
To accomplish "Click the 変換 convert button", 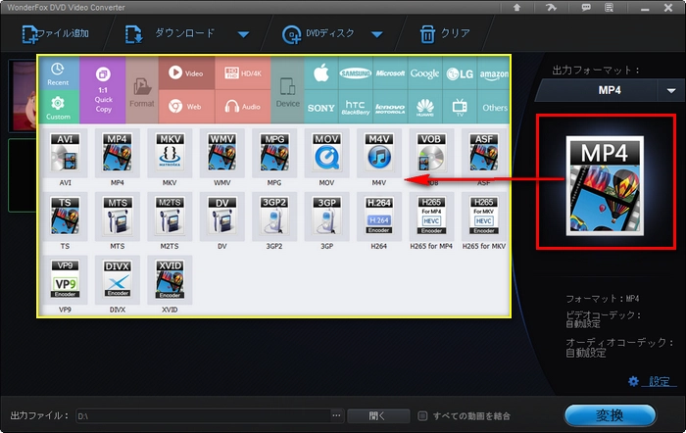I will coord(610,414).
